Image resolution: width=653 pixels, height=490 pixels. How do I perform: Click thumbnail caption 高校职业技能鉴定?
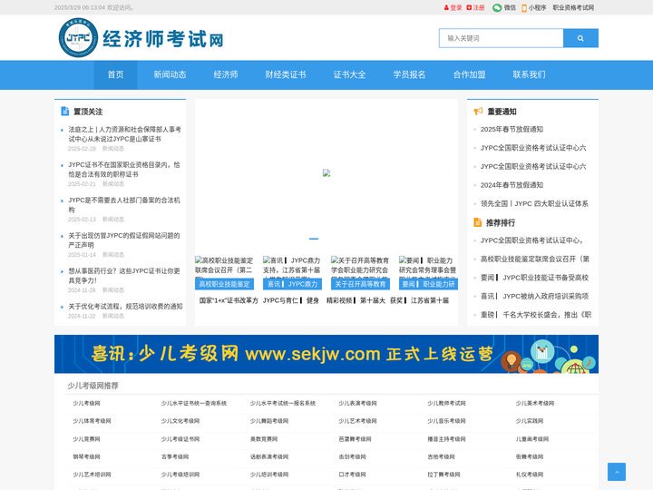tap(225, 284)
